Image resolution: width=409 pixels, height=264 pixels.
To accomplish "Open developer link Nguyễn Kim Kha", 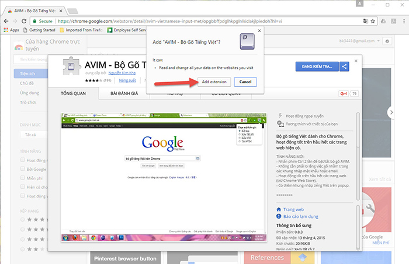I will (122, 73).
